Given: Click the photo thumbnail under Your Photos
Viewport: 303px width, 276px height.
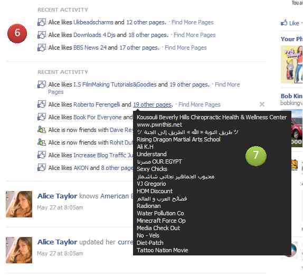Looking at the screenshot, I should (292, 64).
